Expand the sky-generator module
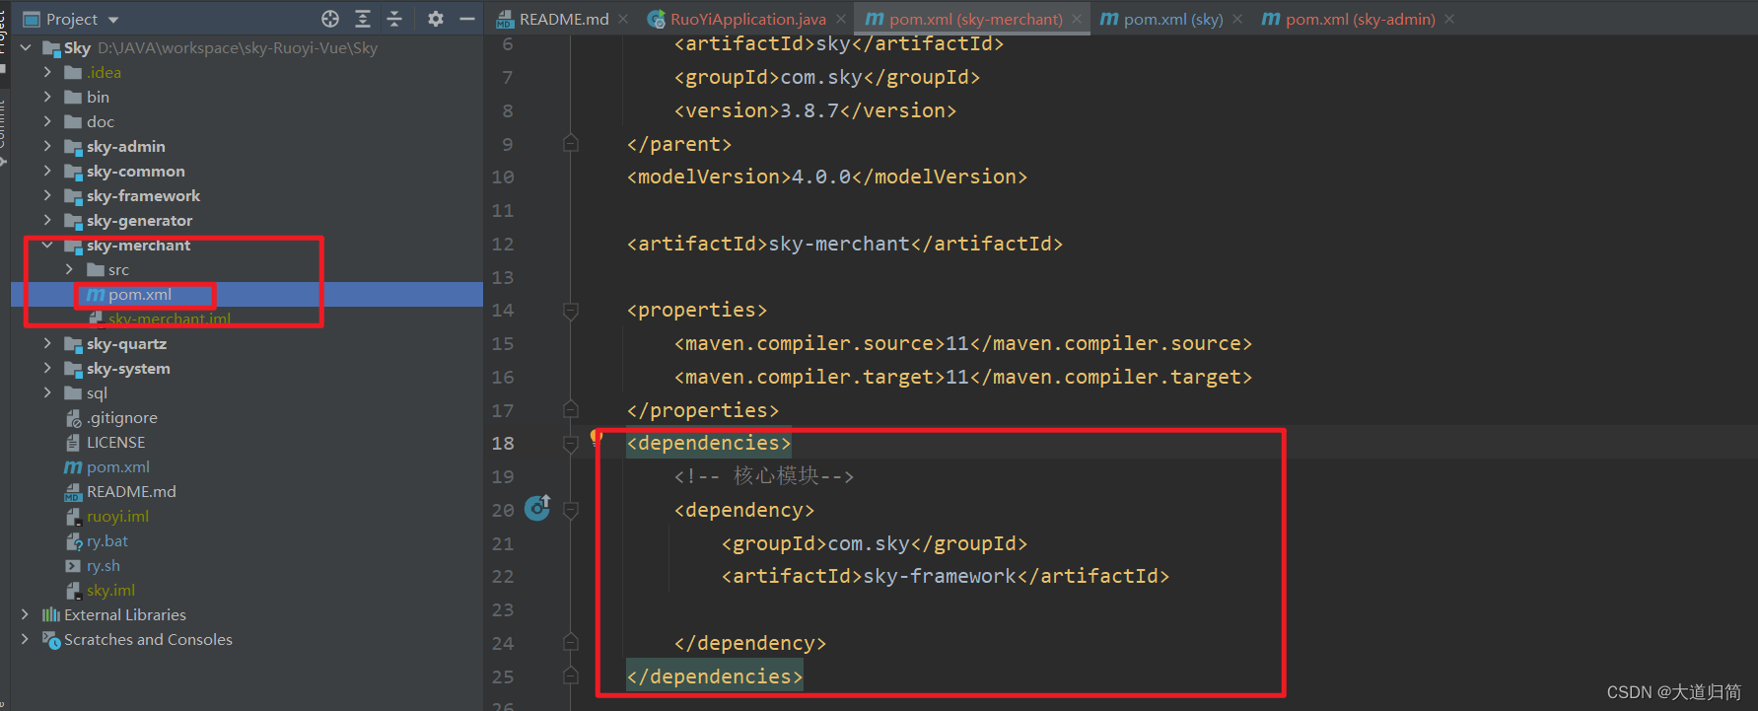The height and width of the screenshot is (711, 1758). click(x=47, y=220)
